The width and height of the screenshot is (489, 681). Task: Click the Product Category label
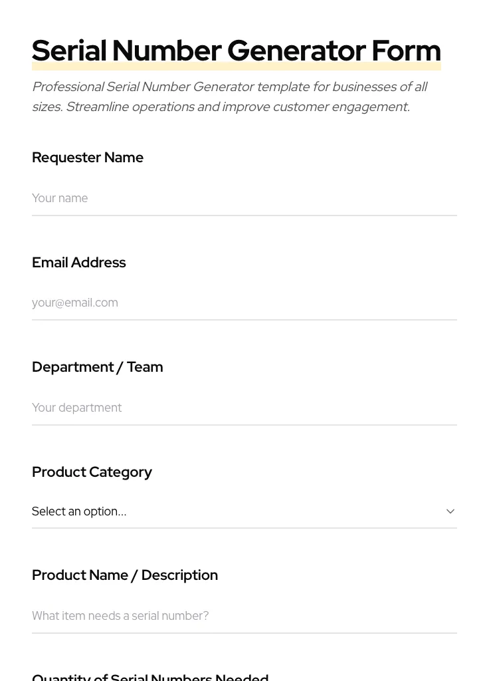click(92, 472)
